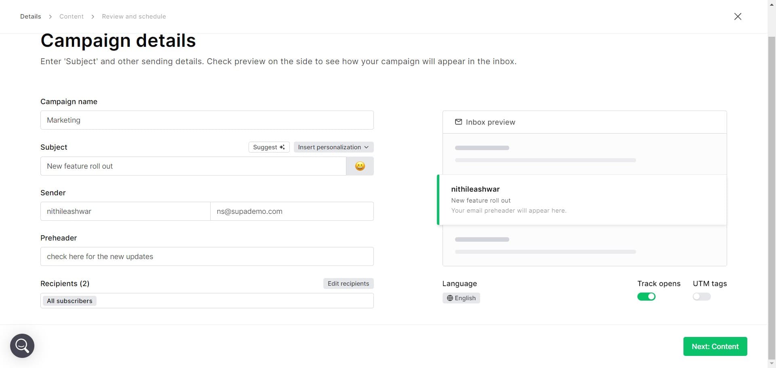The height and width of the screenshot is (368, 776).
Task: Close the campaign editor with the X icon
Action: pos(738,16)
